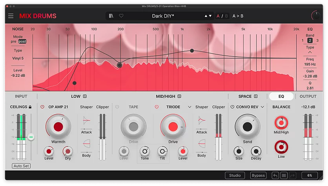Screen dimensions: 328x186
Task: Click the LOW Shaper Body curve icon
Action: [86, 144]
